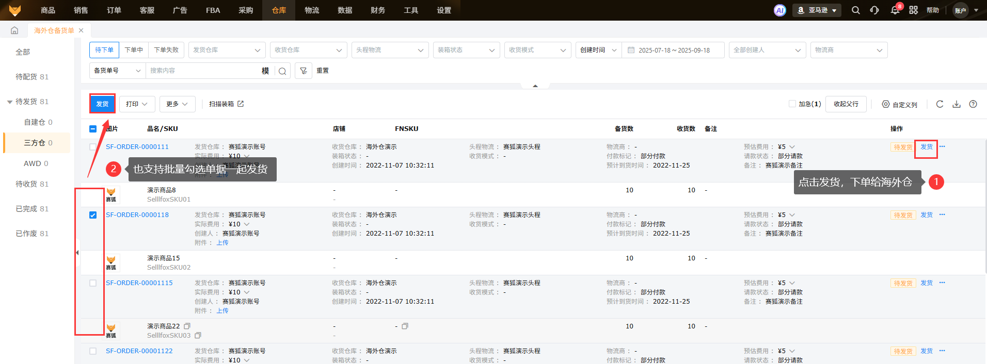Open the advanced filter funnel icon
Viewport: 987px width, 364px height.
click(304, 71)
